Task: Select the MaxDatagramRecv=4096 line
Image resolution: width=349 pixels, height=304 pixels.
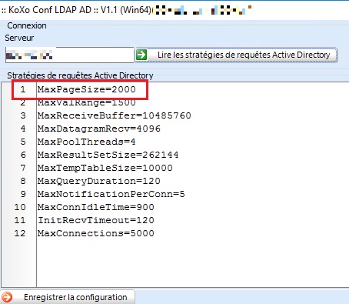Action: click(x=99, y=129)
